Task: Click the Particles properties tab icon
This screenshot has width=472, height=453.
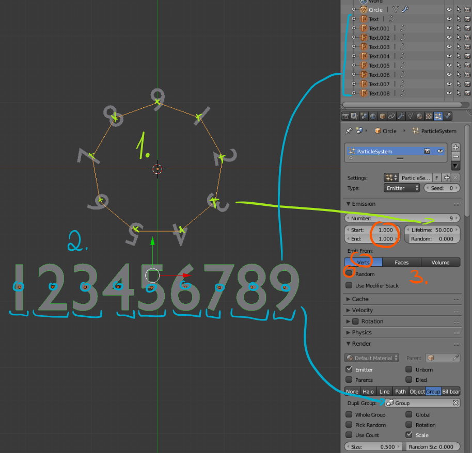Action: (438, 116)
